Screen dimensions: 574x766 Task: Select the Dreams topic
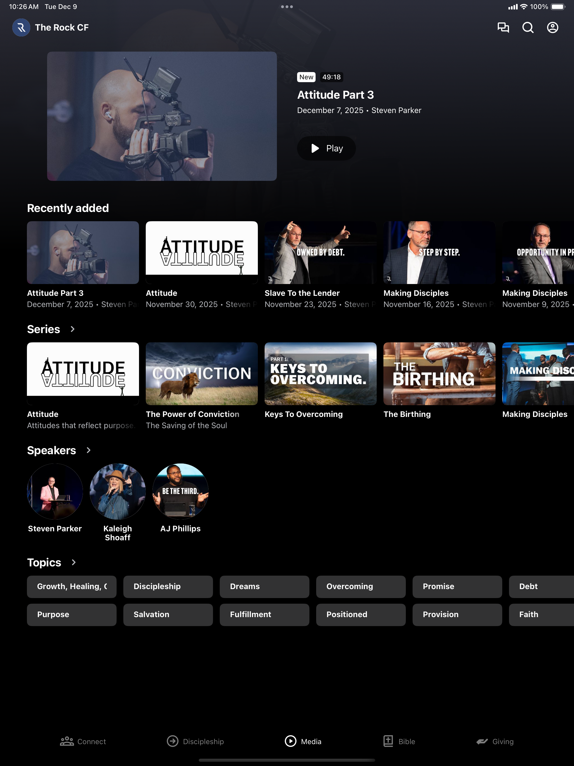[265, 587]
